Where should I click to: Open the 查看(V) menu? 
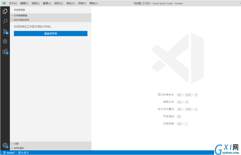47,3
